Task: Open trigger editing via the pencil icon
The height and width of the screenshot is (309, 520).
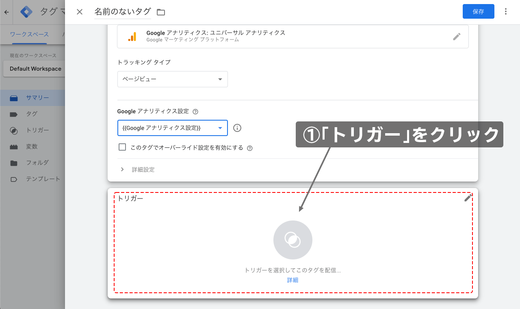Action: click(468, 198)
